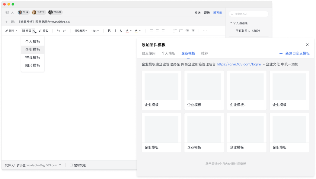
Task: Click 新建自定义模板 button
Action: (x=295, y=53)
